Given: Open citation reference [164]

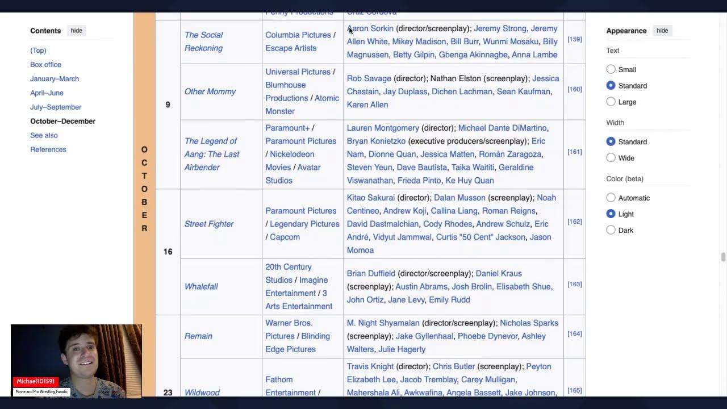Looking at the screenshot, I should coord(575,333).
